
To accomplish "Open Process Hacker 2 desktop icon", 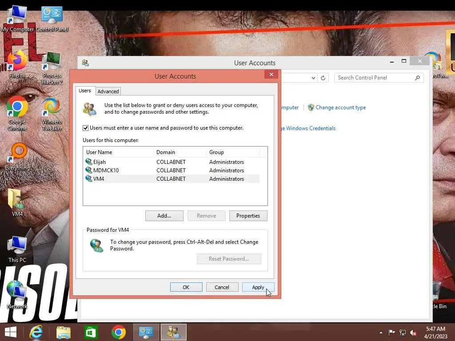I will 52,68.
